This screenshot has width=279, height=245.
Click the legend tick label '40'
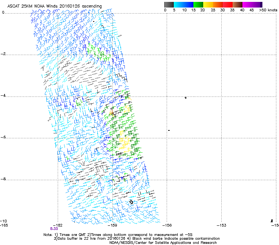pos(242,10)
